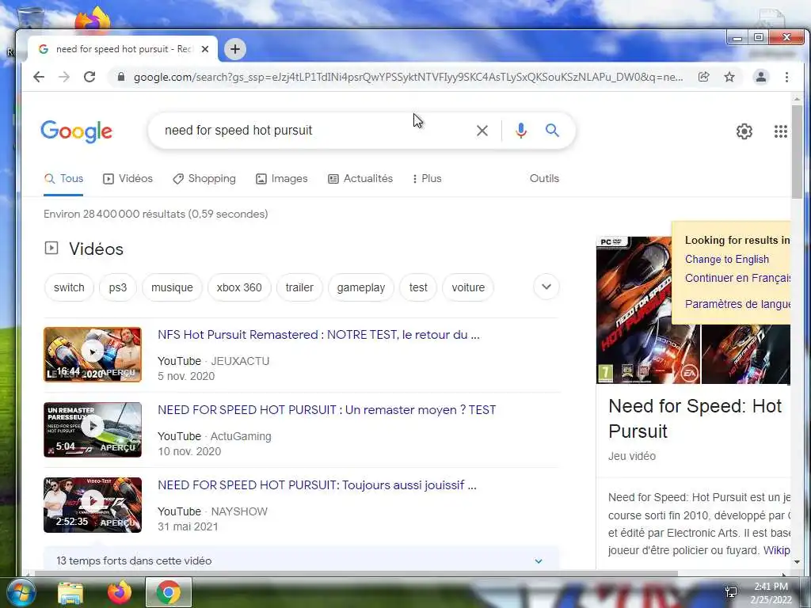This screenshot has width=811, height=608.
Task: Click the Google logo
Action: 77,131
